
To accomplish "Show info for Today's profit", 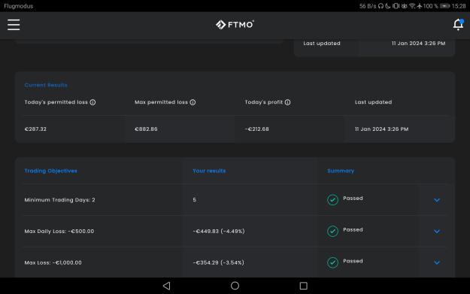I will click(x=287, y=102).
